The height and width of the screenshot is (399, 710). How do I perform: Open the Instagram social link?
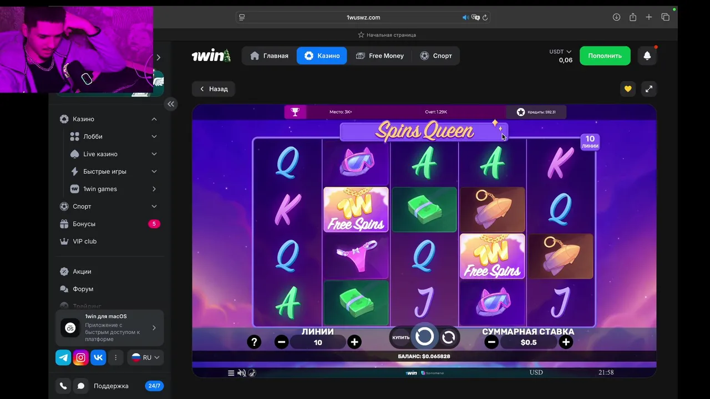click(80, 357)
